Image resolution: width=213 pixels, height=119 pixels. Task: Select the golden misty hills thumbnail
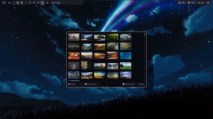pyautogui.click(x=100, y=56)
